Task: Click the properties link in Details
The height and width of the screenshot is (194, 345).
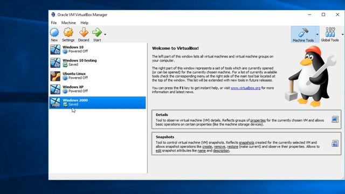Action: 258,120
